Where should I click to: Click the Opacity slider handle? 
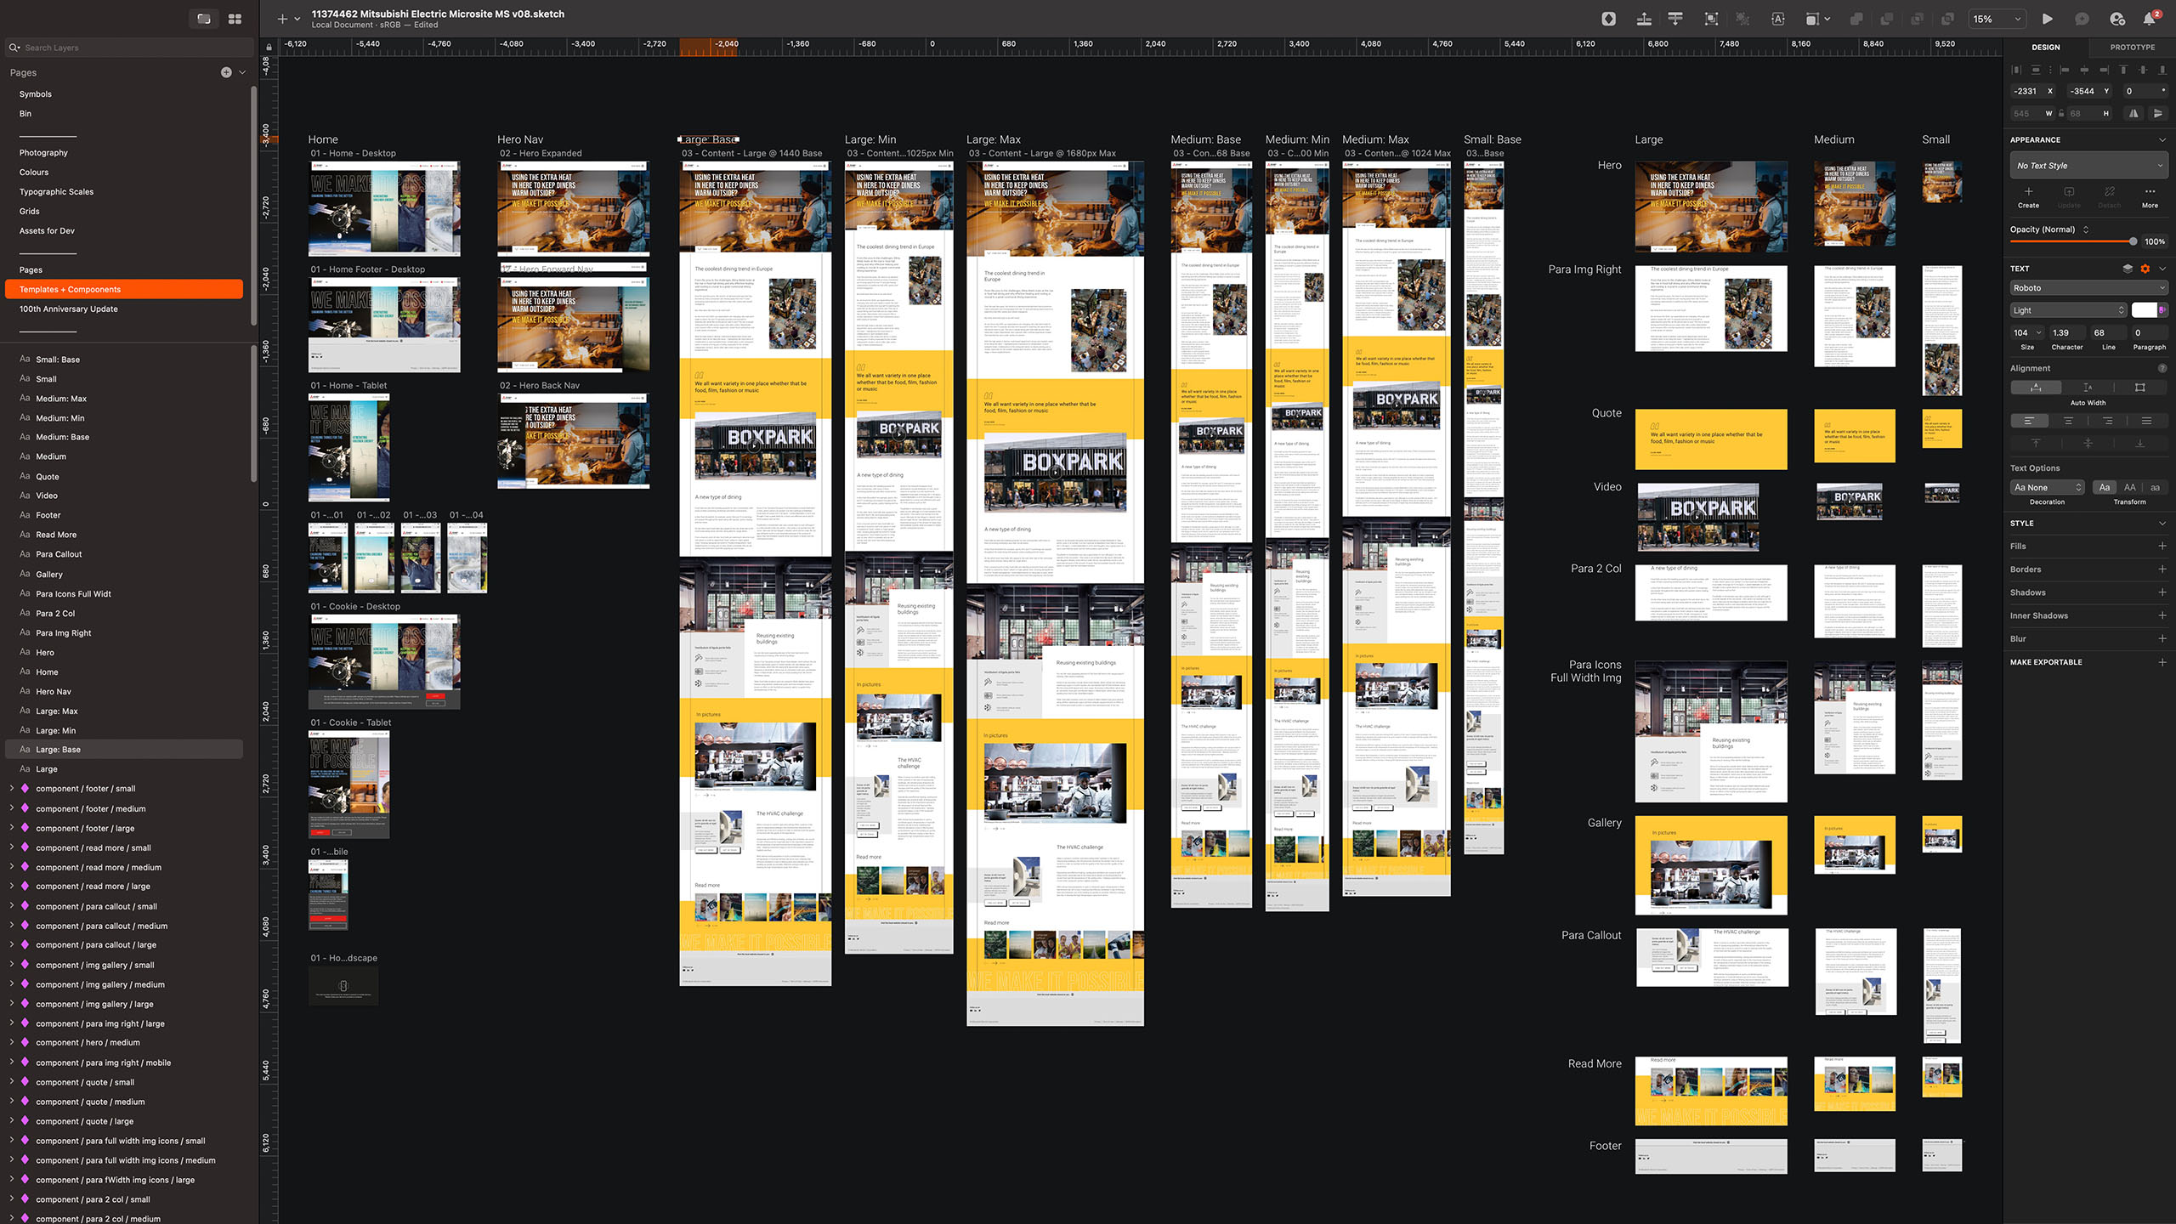(x=2133, y=241)
